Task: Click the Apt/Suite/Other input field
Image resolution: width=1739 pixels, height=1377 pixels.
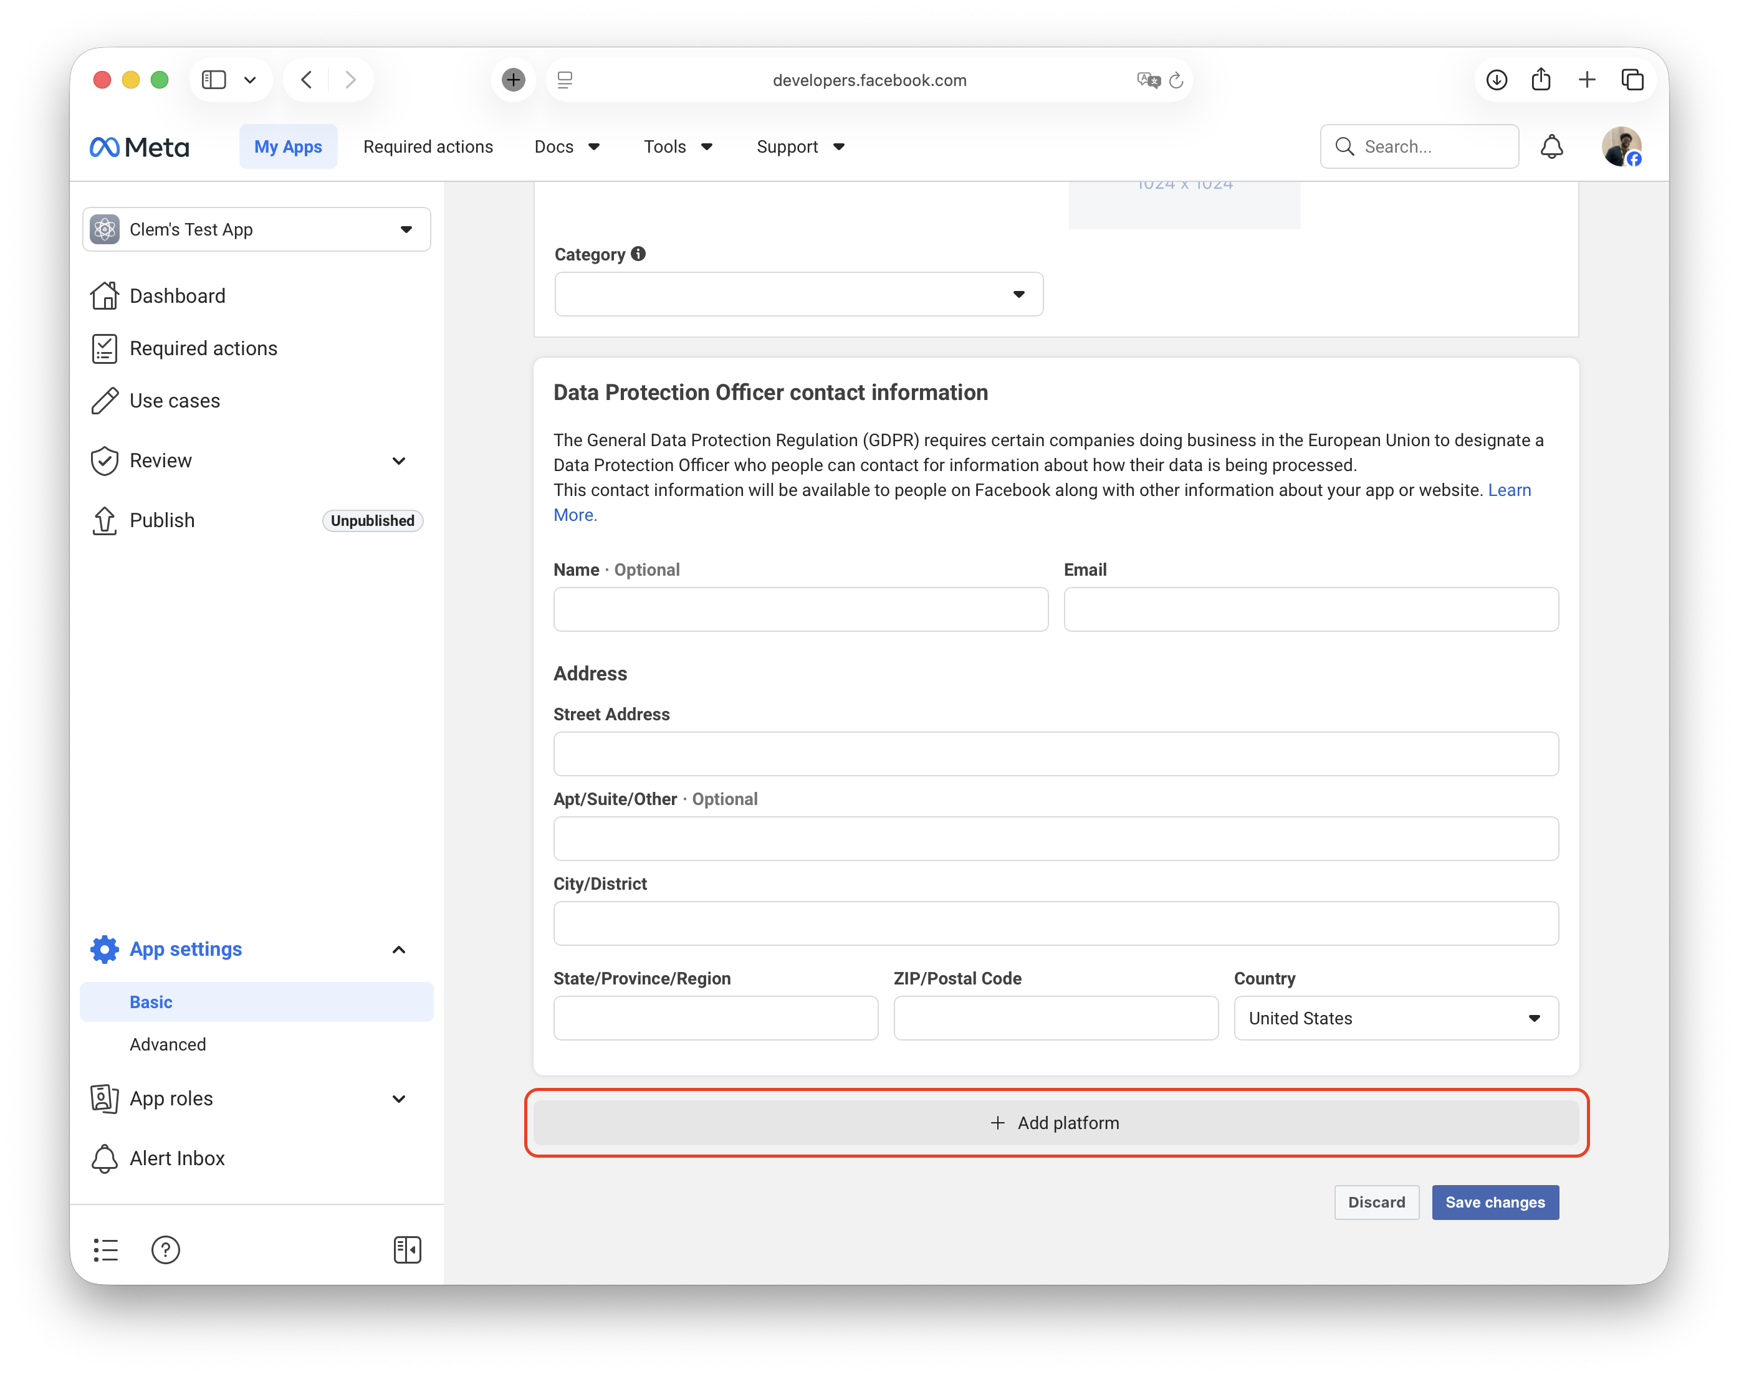Action: click(1056, 839)
